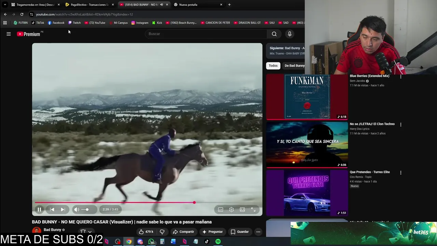Click the Blue Berries (Extended Mix) title
Viewport: 437px width, 246px height.
pos(369,76)
